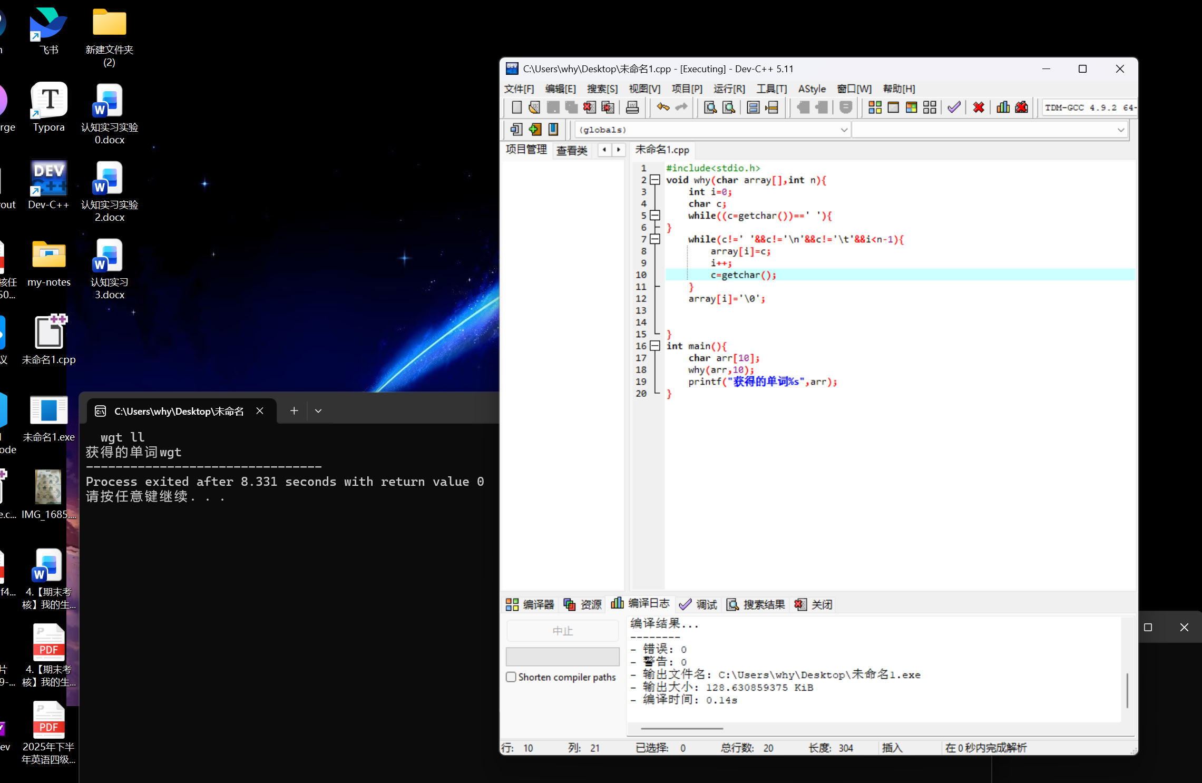
Task: Enable Shorten compiler paths checkbox
Action: coord(511,677)
